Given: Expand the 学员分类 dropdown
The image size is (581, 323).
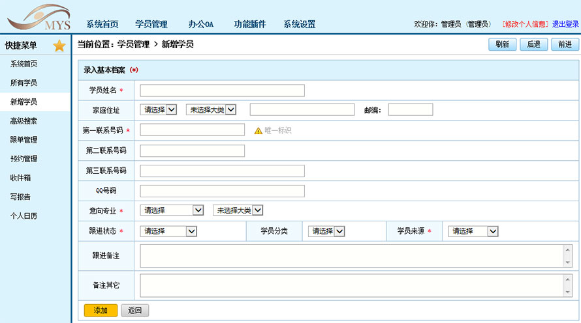Looking at the screenshot, I should pyautogui.click(x=327, y=231).
